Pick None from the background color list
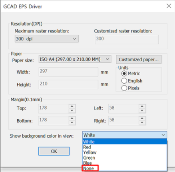The image size is (175, 172). (x=89, y=168)
